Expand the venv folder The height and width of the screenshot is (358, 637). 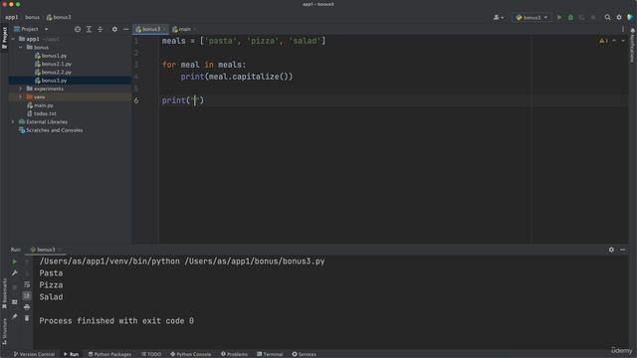(x=20, y=97)
